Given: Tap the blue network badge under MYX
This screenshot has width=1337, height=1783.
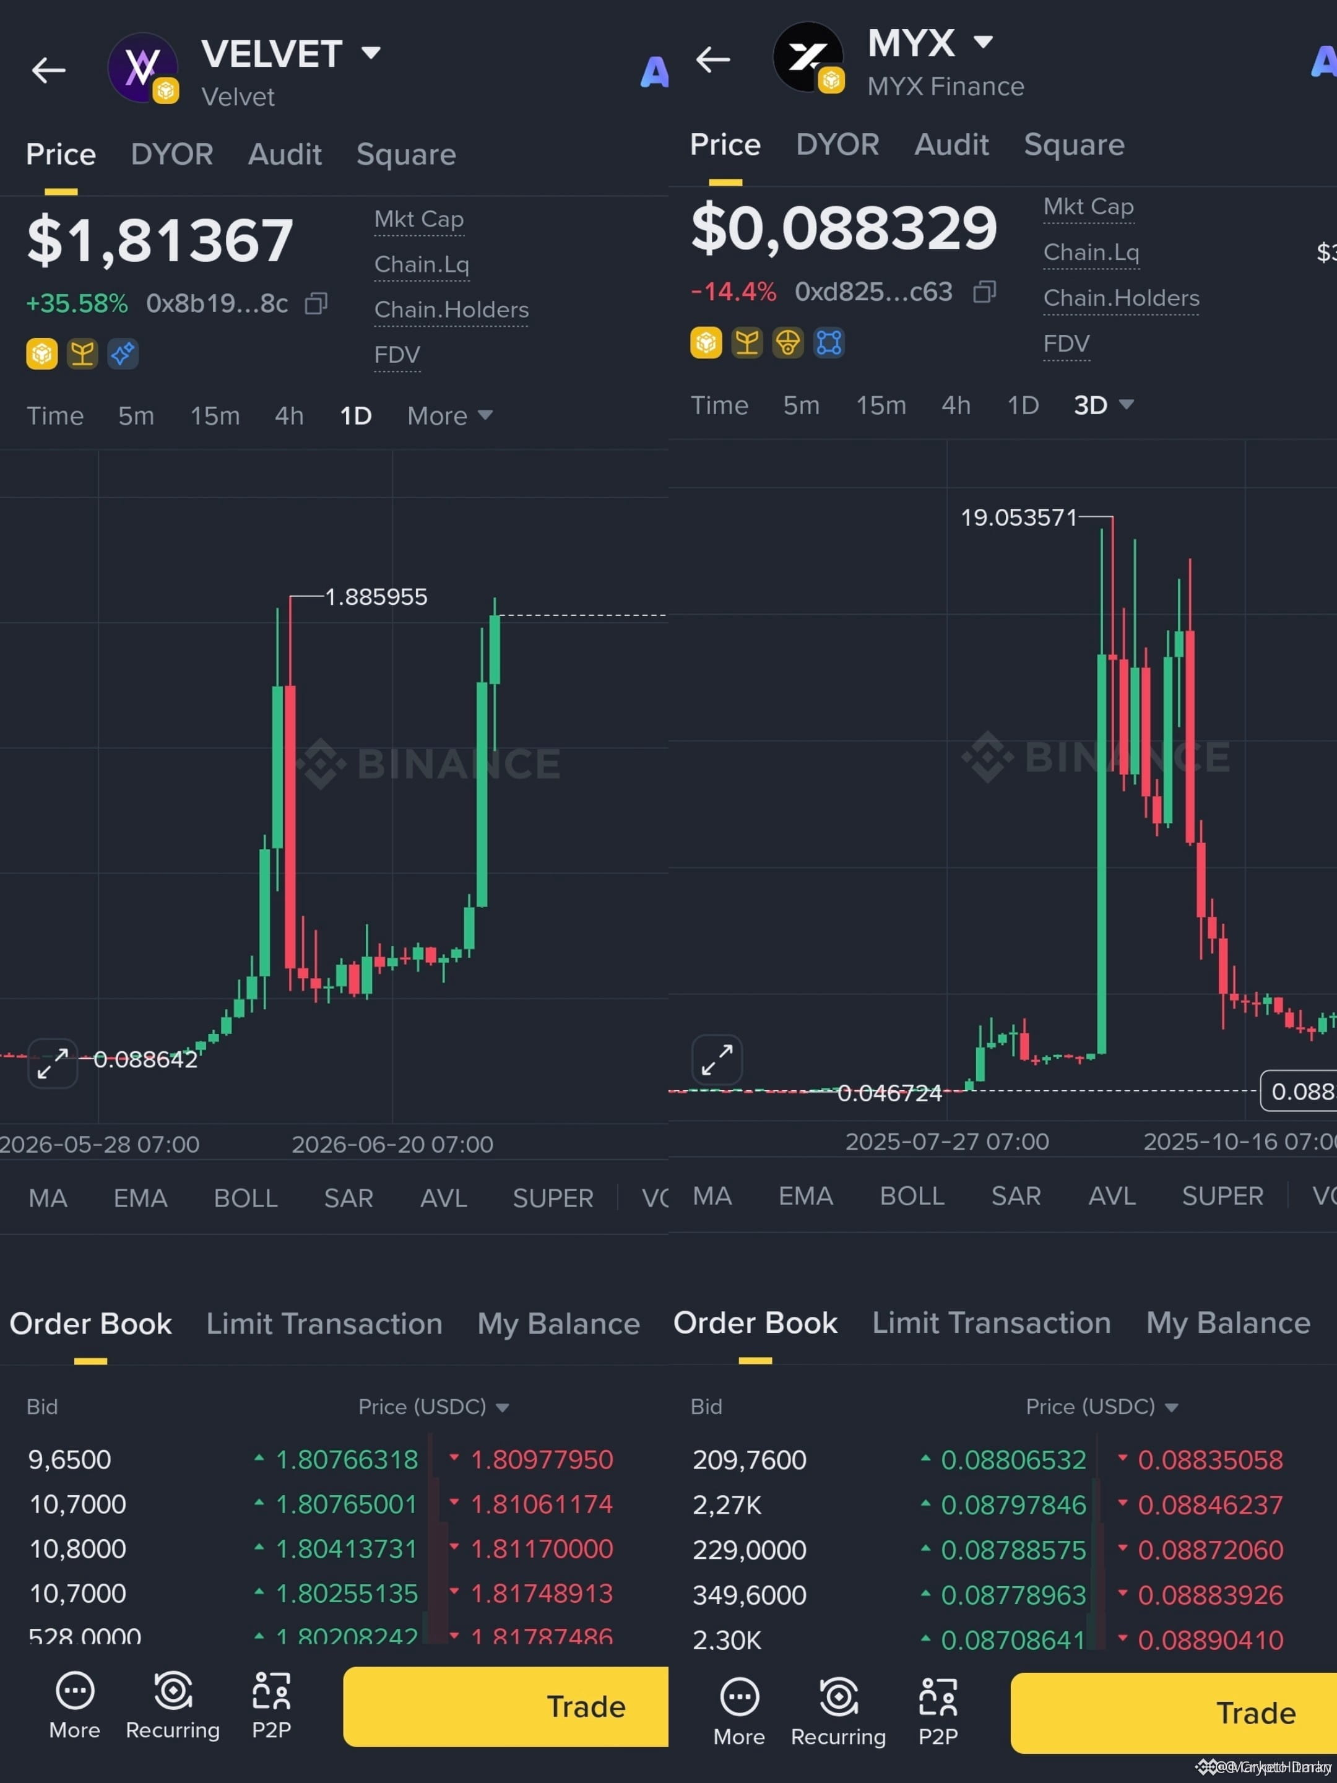Looking at the screenshot, I should pos(829,342).
